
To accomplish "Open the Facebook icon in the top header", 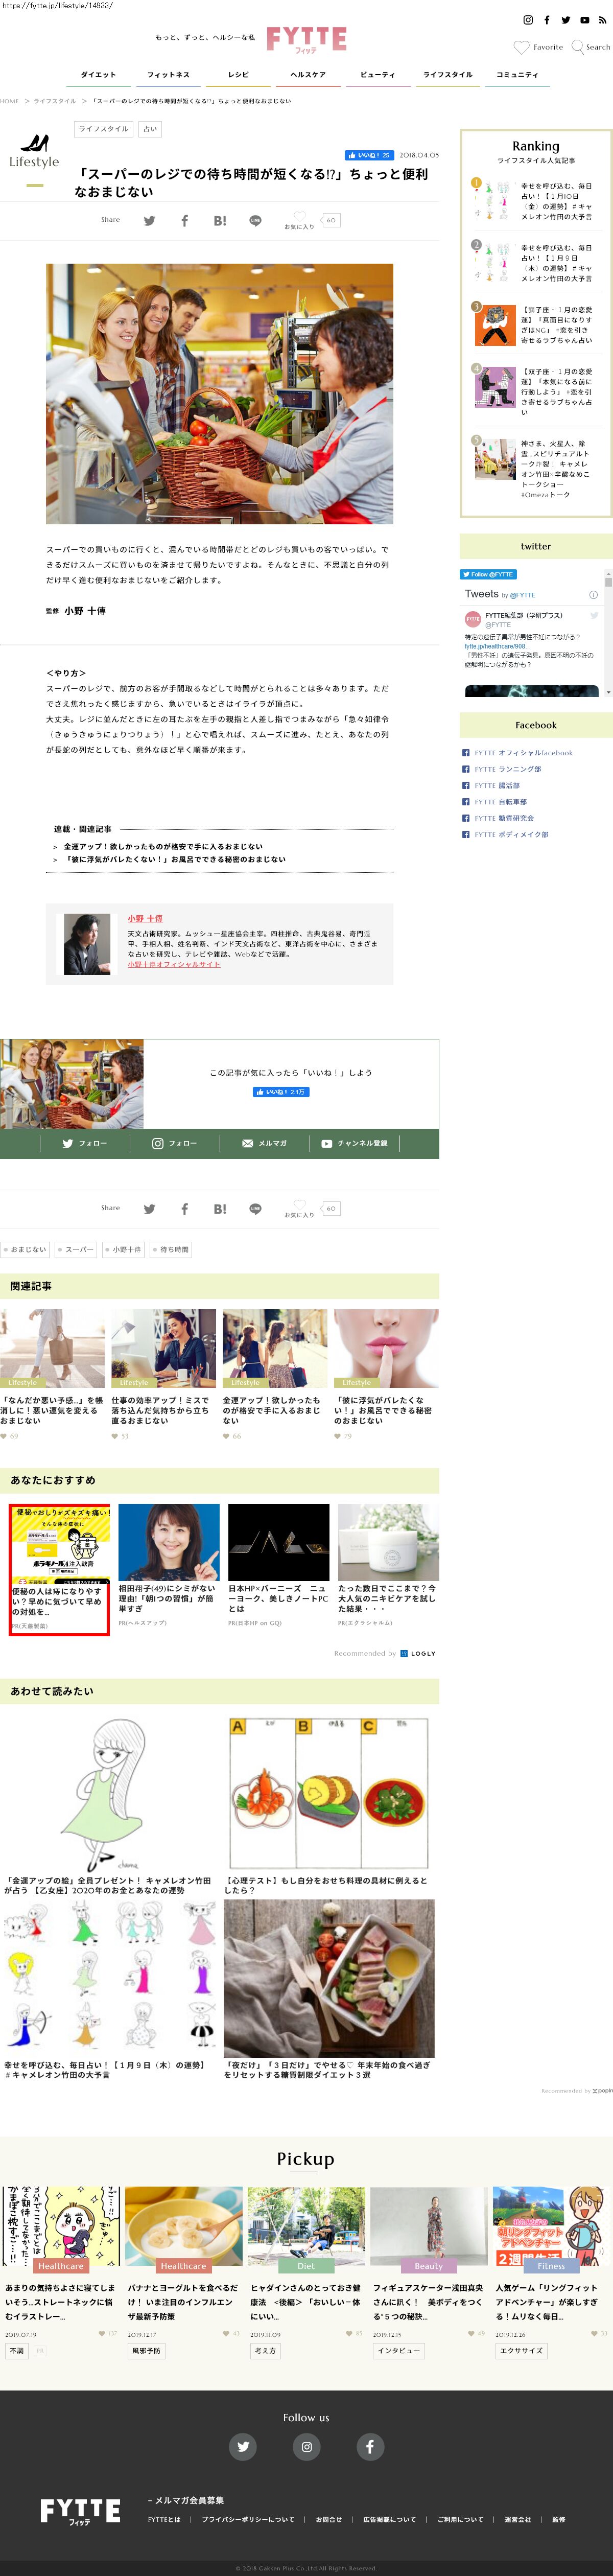I will point(546,20).
